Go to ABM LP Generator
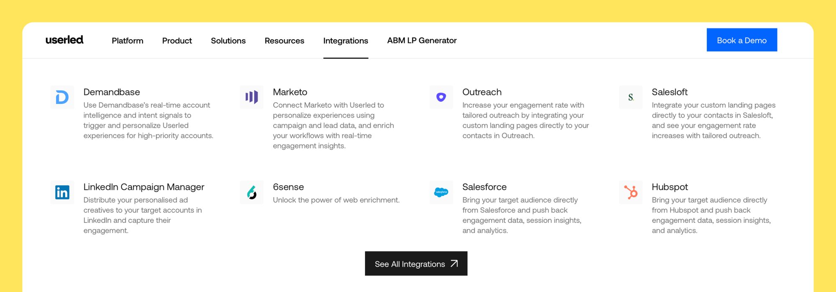The width and height of the screenshot is (836, 292). click(422, 40)
